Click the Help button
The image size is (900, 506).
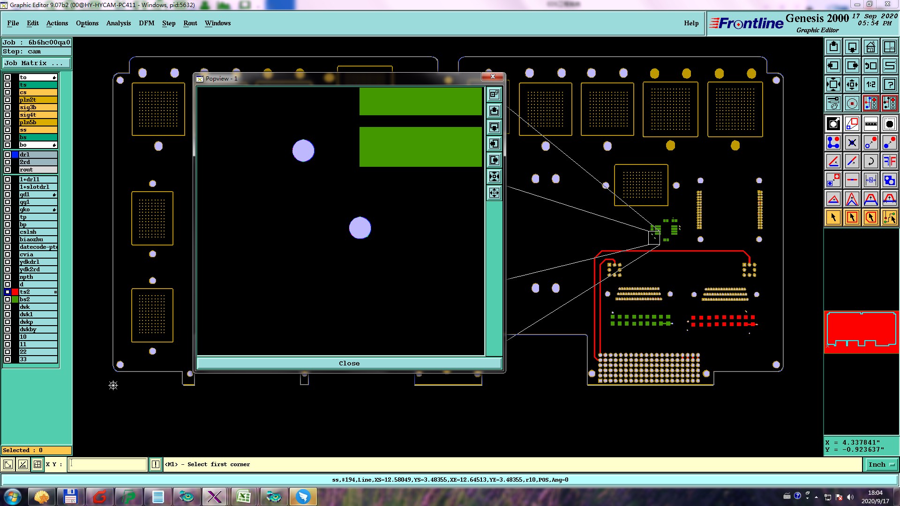[691, 23]
